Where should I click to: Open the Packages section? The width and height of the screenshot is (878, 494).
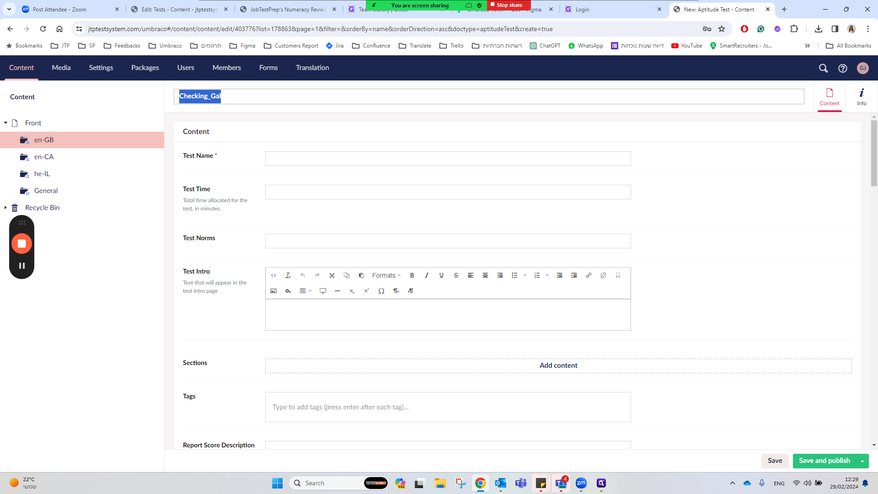tap(145, 68)
